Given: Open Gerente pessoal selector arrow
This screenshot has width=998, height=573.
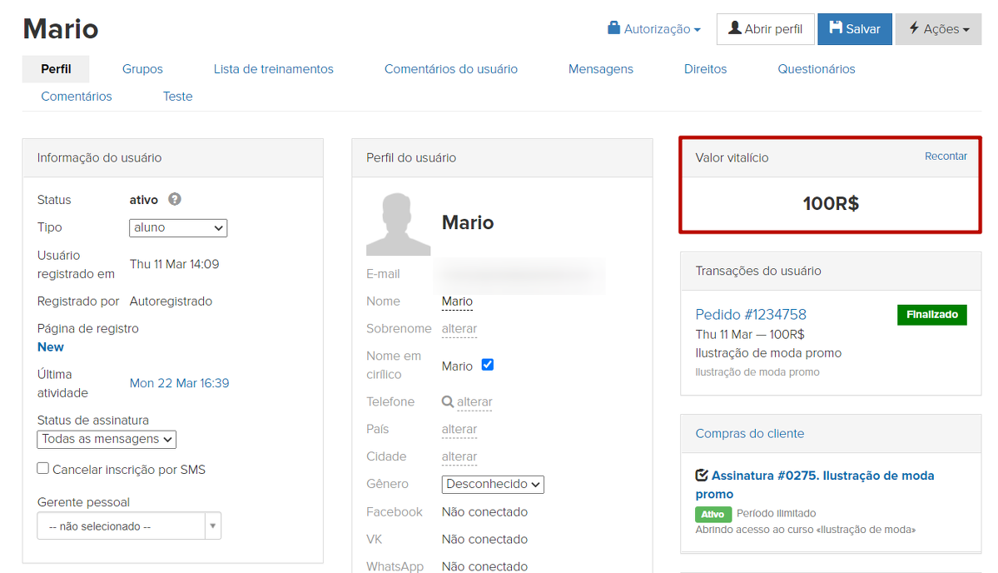Looking at the screenshot, I should point(212,526).
